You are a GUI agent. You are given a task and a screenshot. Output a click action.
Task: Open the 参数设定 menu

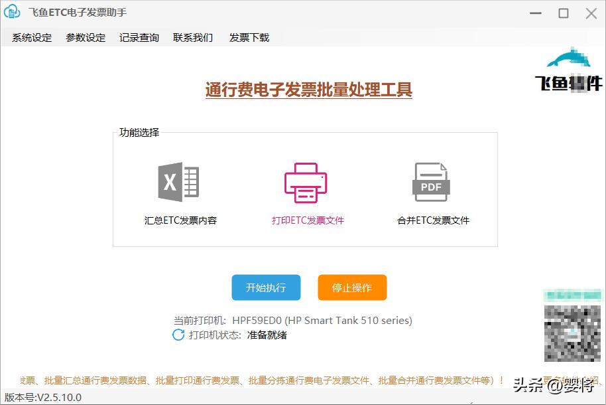pos(84,37)
